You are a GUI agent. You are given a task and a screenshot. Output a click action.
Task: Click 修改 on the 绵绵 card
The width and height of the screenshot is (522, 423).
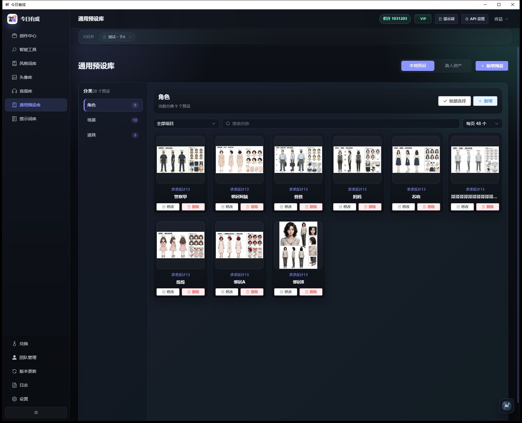pyautogui.click(x=168, y=292)
